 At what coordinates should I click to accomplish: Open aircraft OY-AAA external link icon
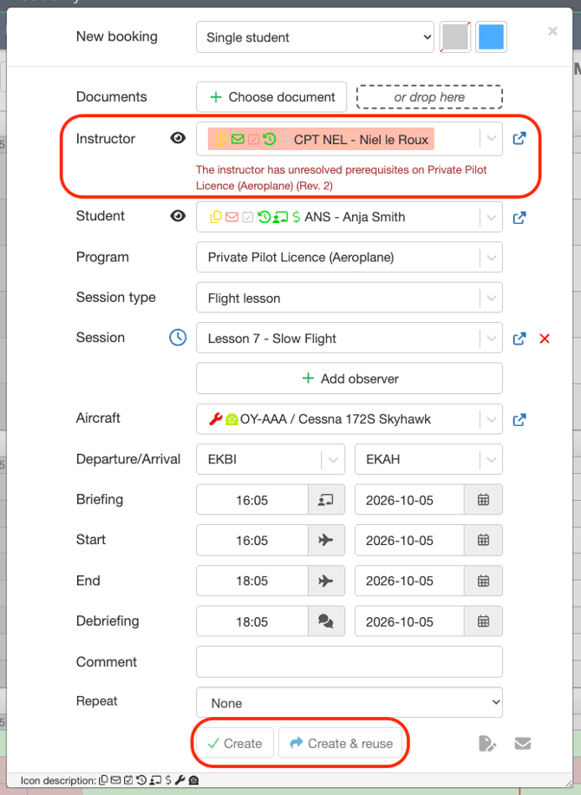(x=519, y=420)
